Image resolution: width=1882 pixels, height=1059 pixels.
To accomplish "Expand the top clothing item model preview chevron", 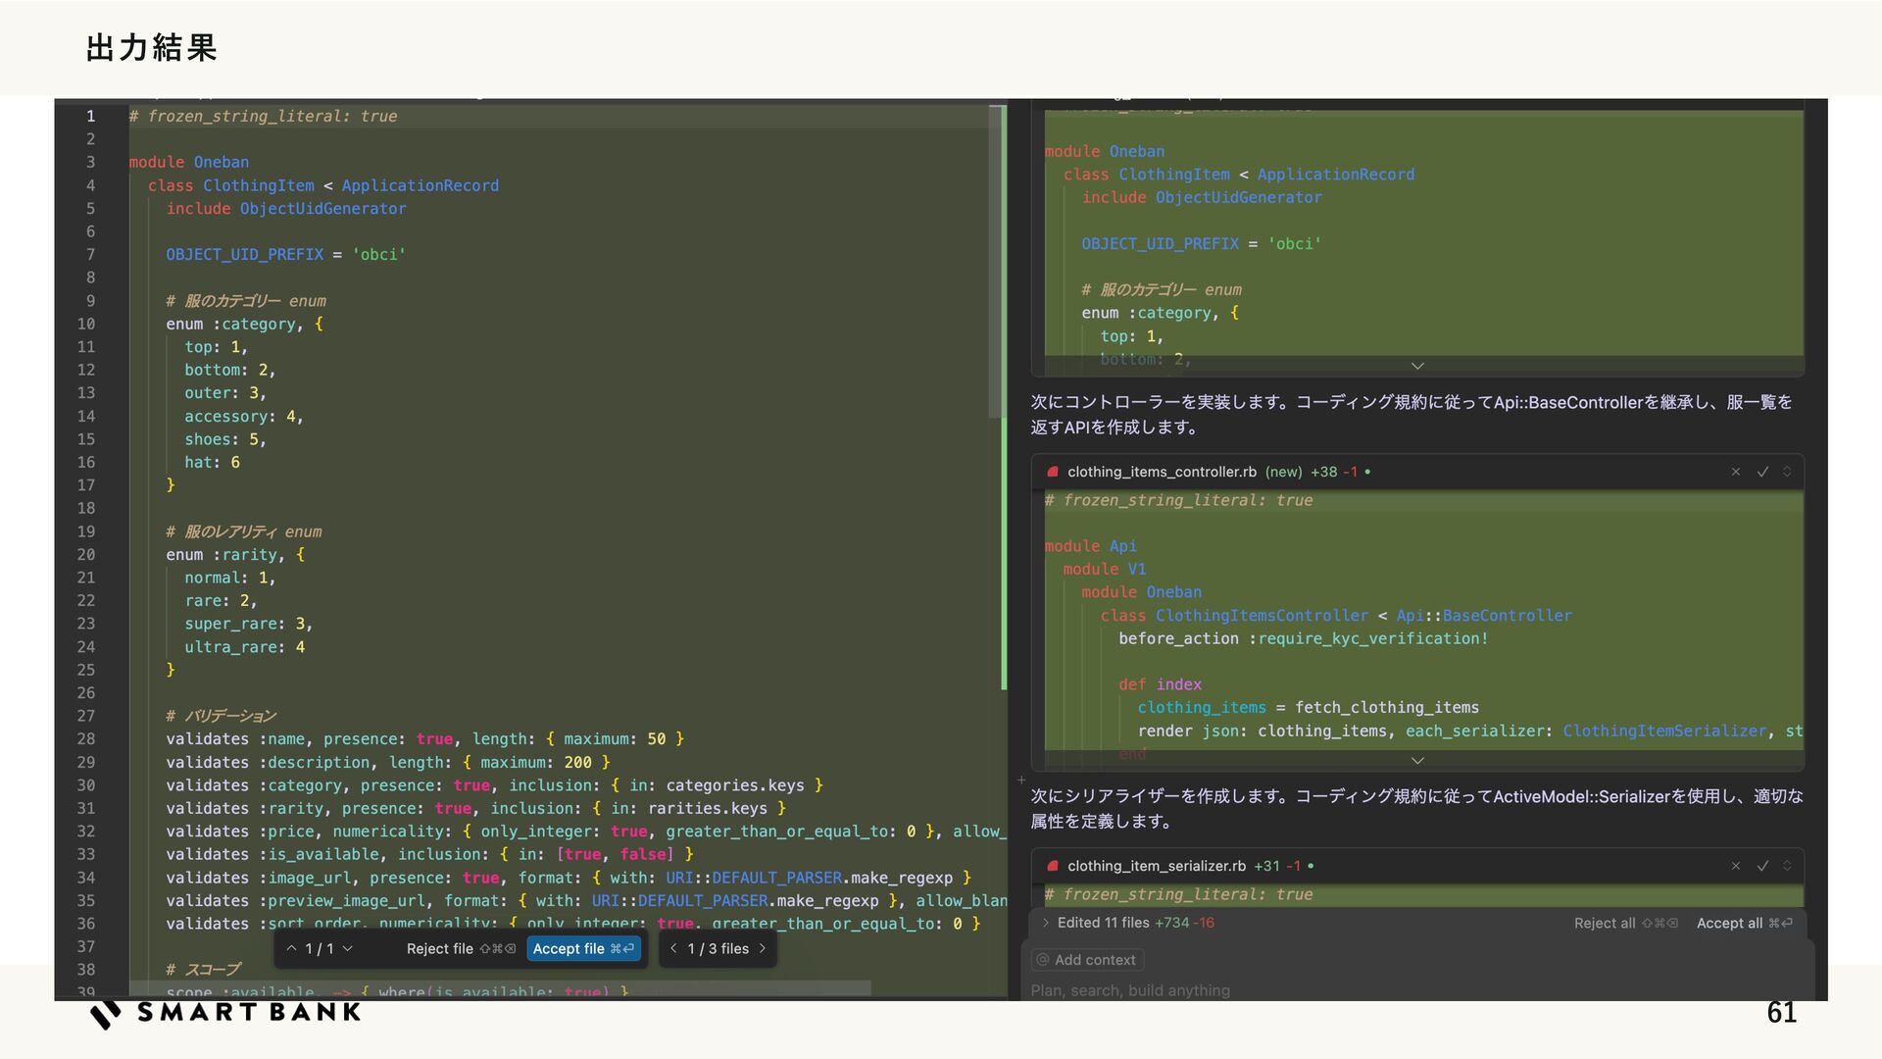I will (1417, 366).
